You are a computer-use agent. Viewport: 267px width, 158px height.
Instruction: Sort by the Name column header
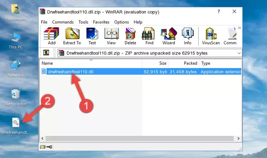coord(91,63)
